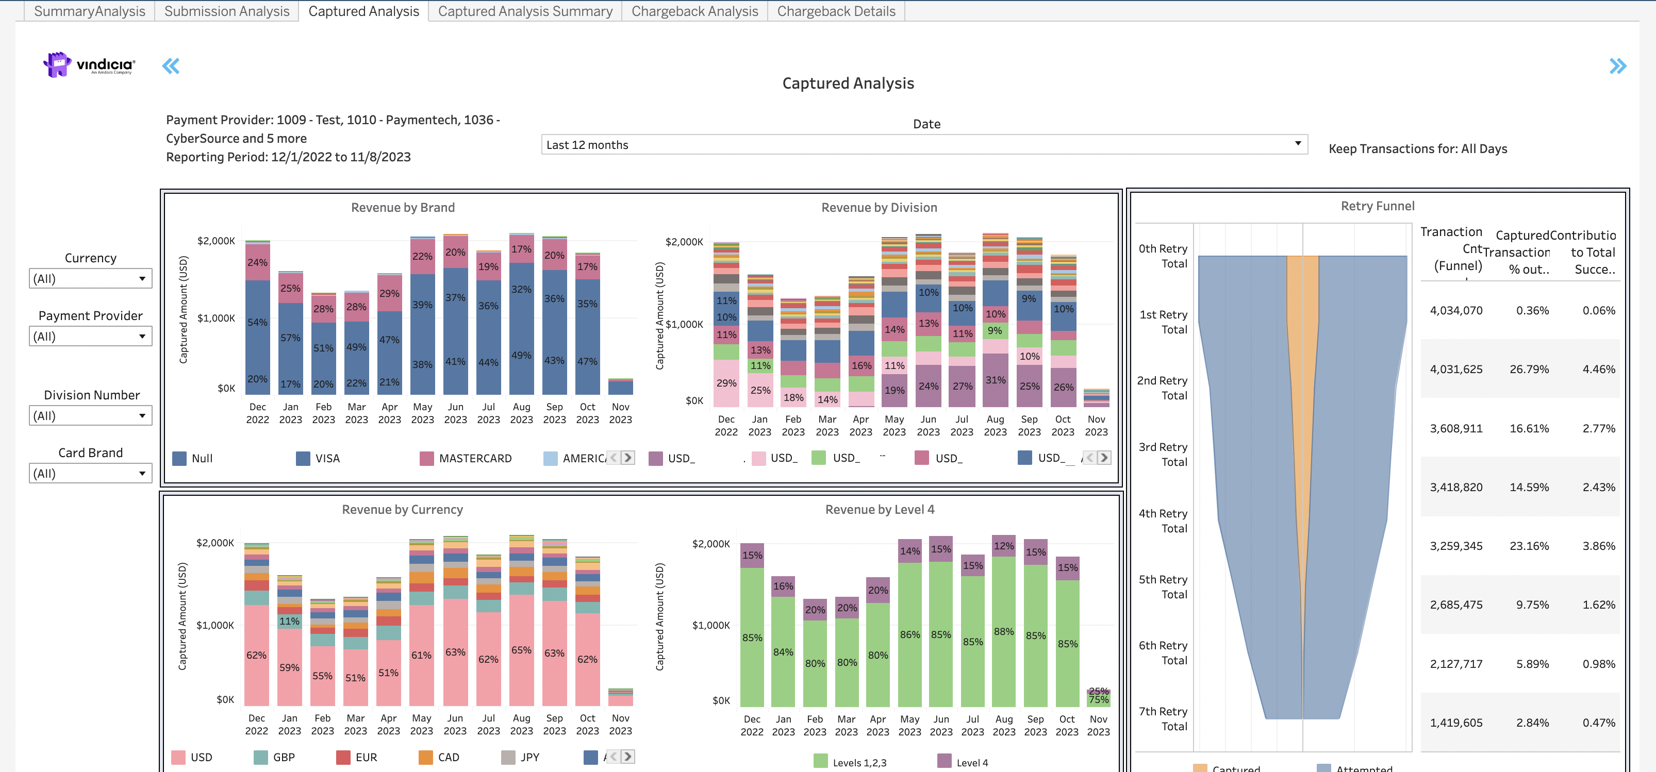
Task: Click the double right arrow navigation icon
Action: (x=1617, y=65)
